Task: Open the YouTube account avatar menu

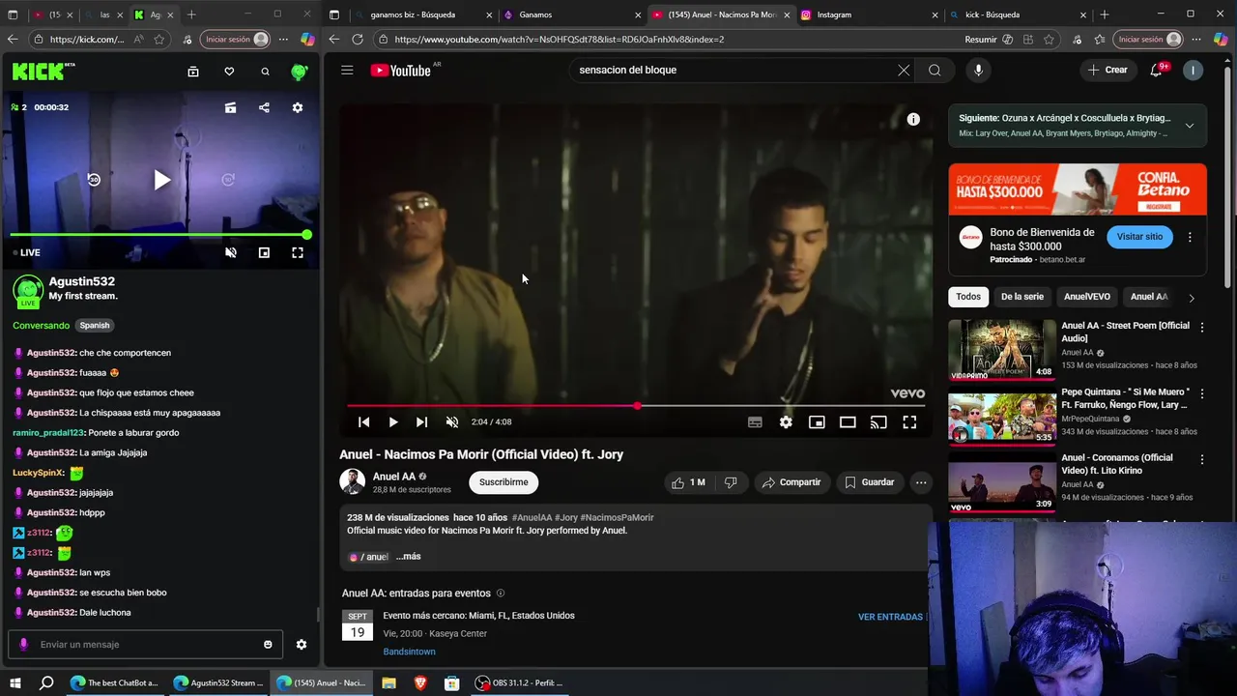Action: click(1194, 70)
